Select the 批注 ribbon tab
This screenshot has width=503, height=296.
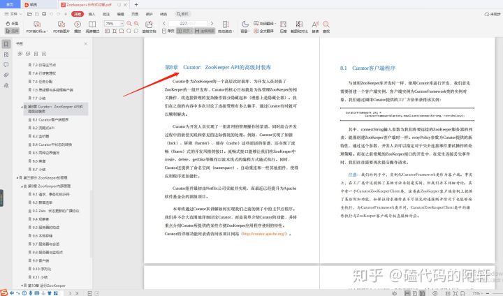(106, 14)
